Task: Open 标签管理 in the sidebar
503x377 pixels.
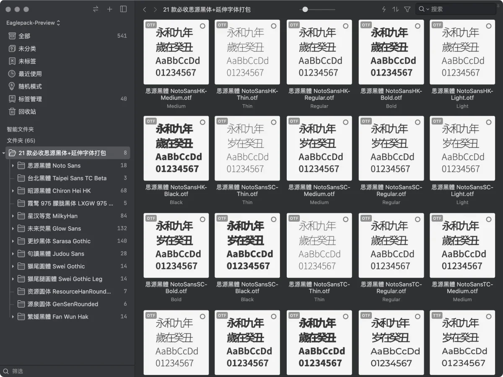Action: tap(30, 99)
